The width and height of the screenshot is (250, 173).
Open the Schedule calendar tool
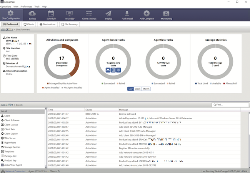click(x=51, y=15)
